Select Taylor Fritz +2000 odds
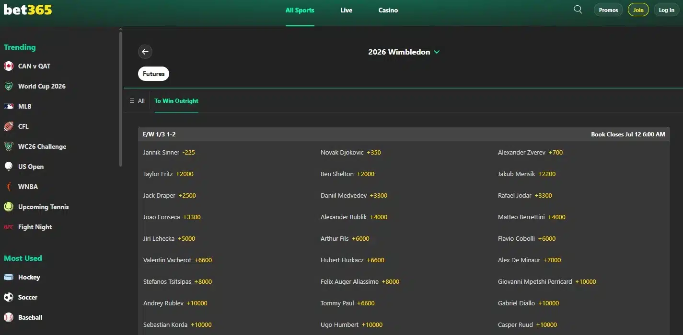 click(x=168, y=174)
